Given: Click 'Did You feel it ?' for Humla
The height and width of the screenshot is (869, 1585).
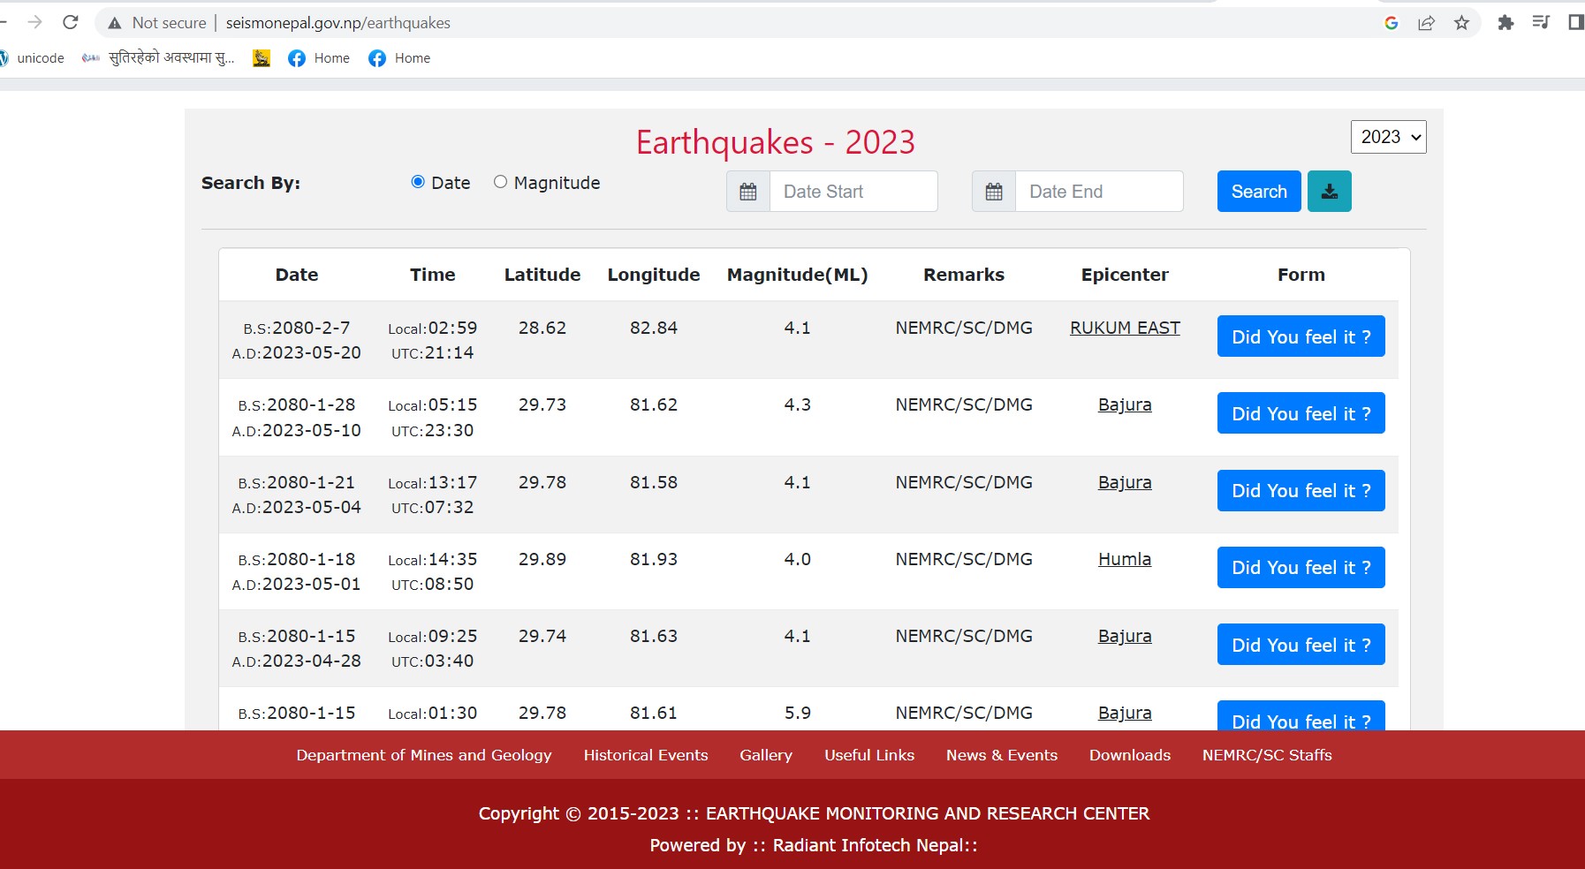Looking at the screenshot, I should 1301,568.
